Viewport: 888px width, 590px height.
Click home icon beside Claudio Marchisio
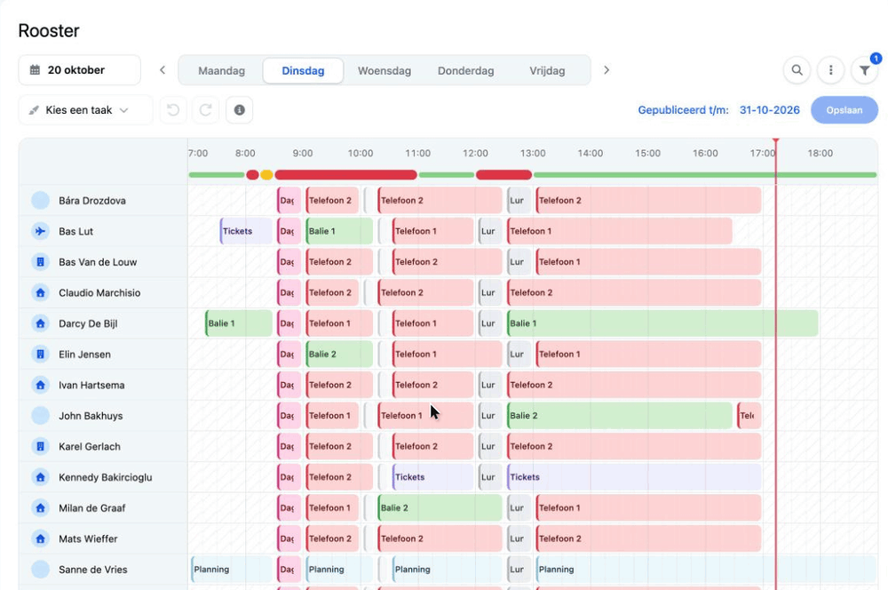tap(40, 293)
